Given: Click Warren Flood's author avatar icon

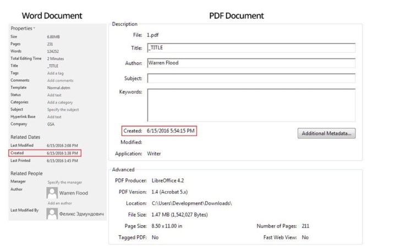Looking at the screenshot, I should [53, 193].
